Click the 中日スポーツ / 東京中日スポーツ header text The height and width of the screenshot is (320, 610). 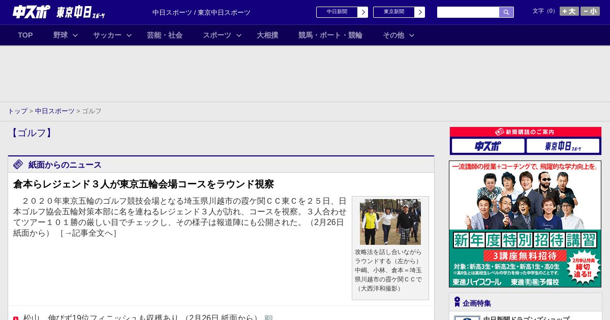pyautogui.click(x=201, y=13)
